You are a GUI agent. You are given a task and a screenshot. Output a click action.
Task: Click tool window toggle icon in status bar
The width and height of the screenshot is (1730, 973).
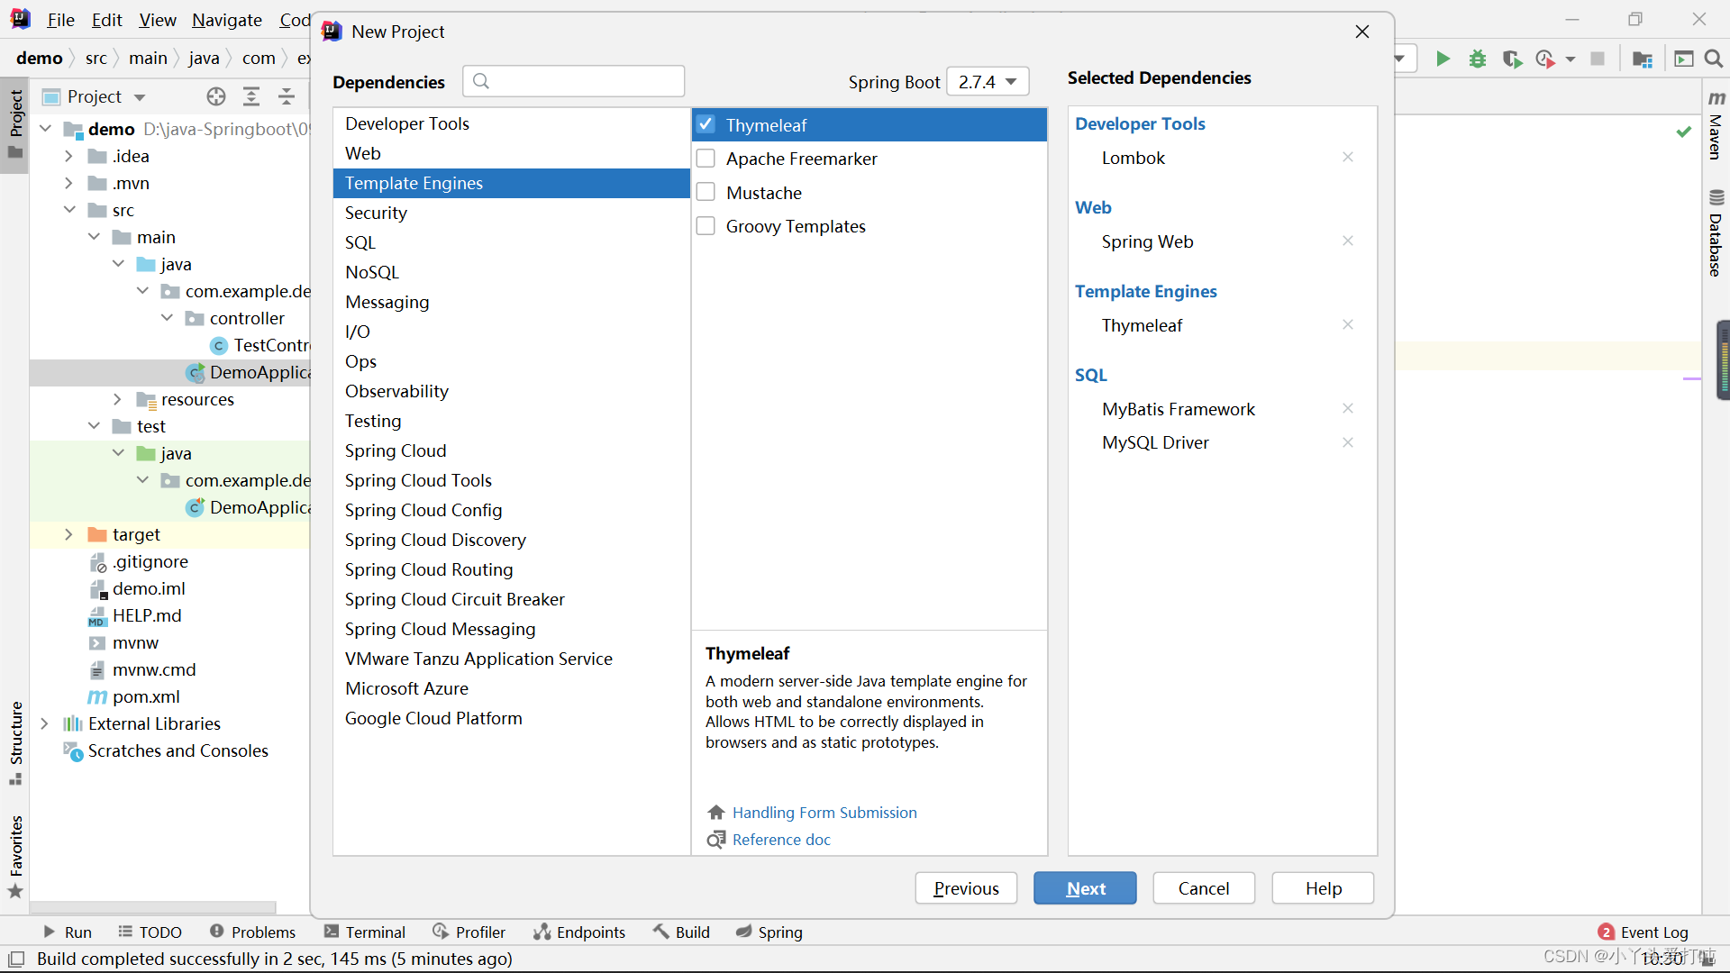(16, 959)
